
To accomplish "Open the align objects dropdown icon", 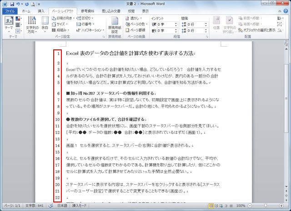I will [280, 18].
